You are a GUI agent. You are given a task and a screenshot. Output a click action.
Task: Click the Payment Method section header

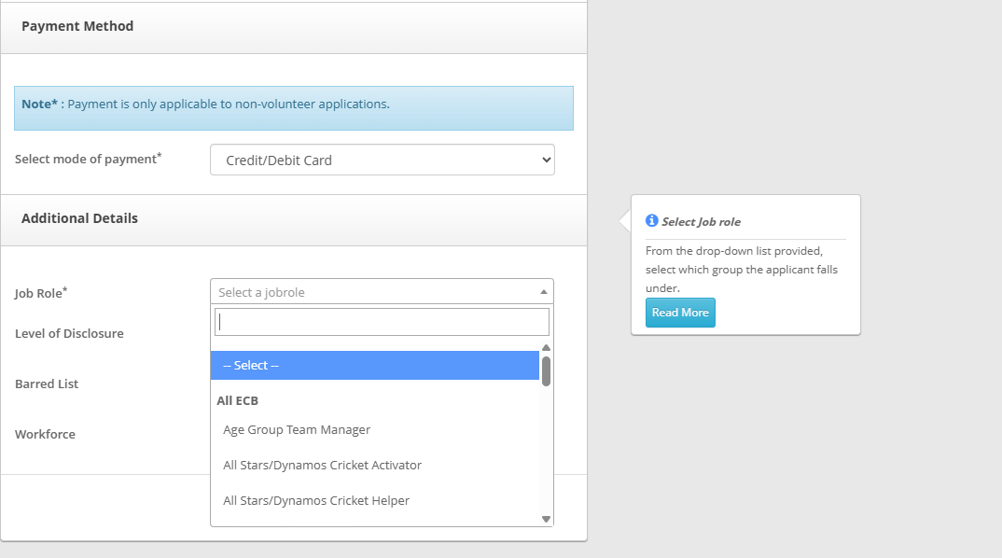tap(77, 26)
